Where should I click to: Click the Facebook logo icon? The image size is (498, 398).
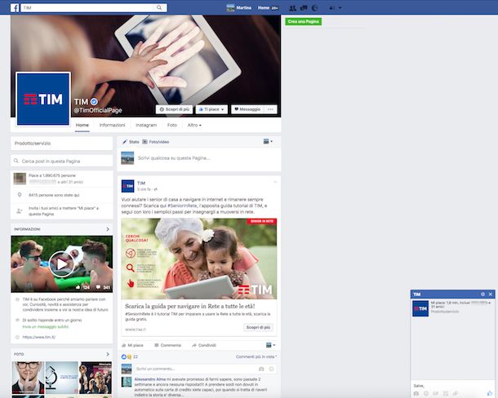[15, 7]
